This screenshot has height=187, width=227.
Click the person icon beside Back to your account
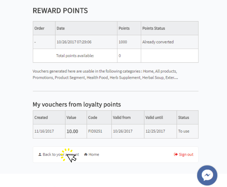tap(40, 154)
